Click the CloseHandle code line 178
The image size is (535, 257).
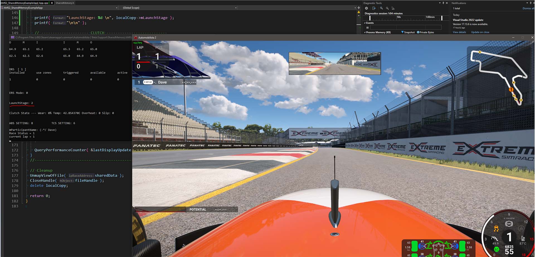click(x=67, y=181)
